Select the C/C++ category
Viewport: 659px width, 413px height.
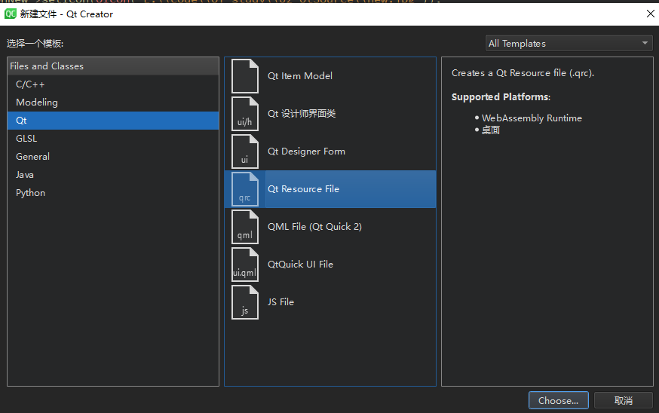[31, 84]
